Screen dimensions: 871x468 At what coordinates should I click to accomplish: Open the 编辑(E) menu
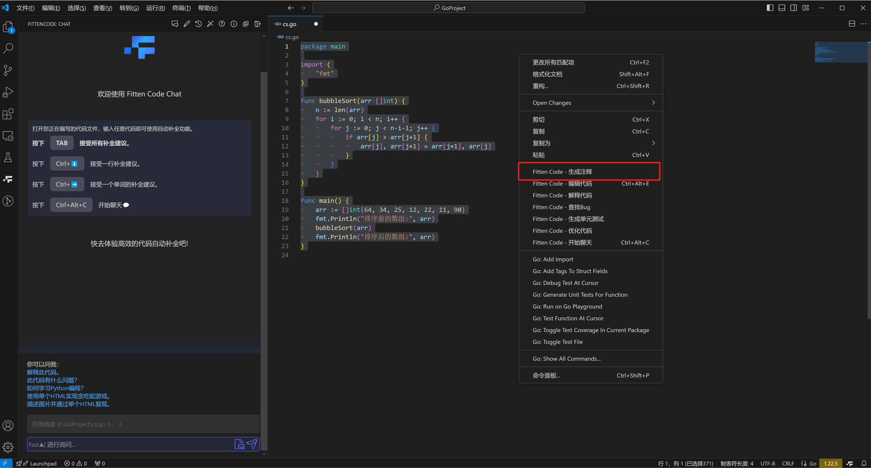coord(51,8)
